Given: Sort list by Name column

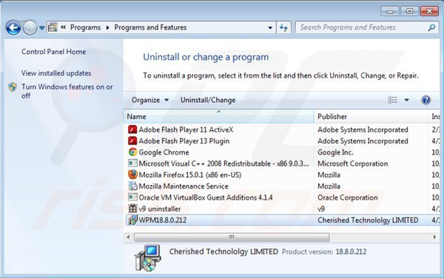Looking at the screenshot, I should pos(218,116).
